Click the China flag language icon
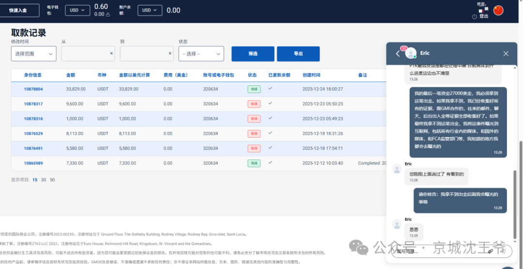The image size is (523, 269). coord(498,10)
